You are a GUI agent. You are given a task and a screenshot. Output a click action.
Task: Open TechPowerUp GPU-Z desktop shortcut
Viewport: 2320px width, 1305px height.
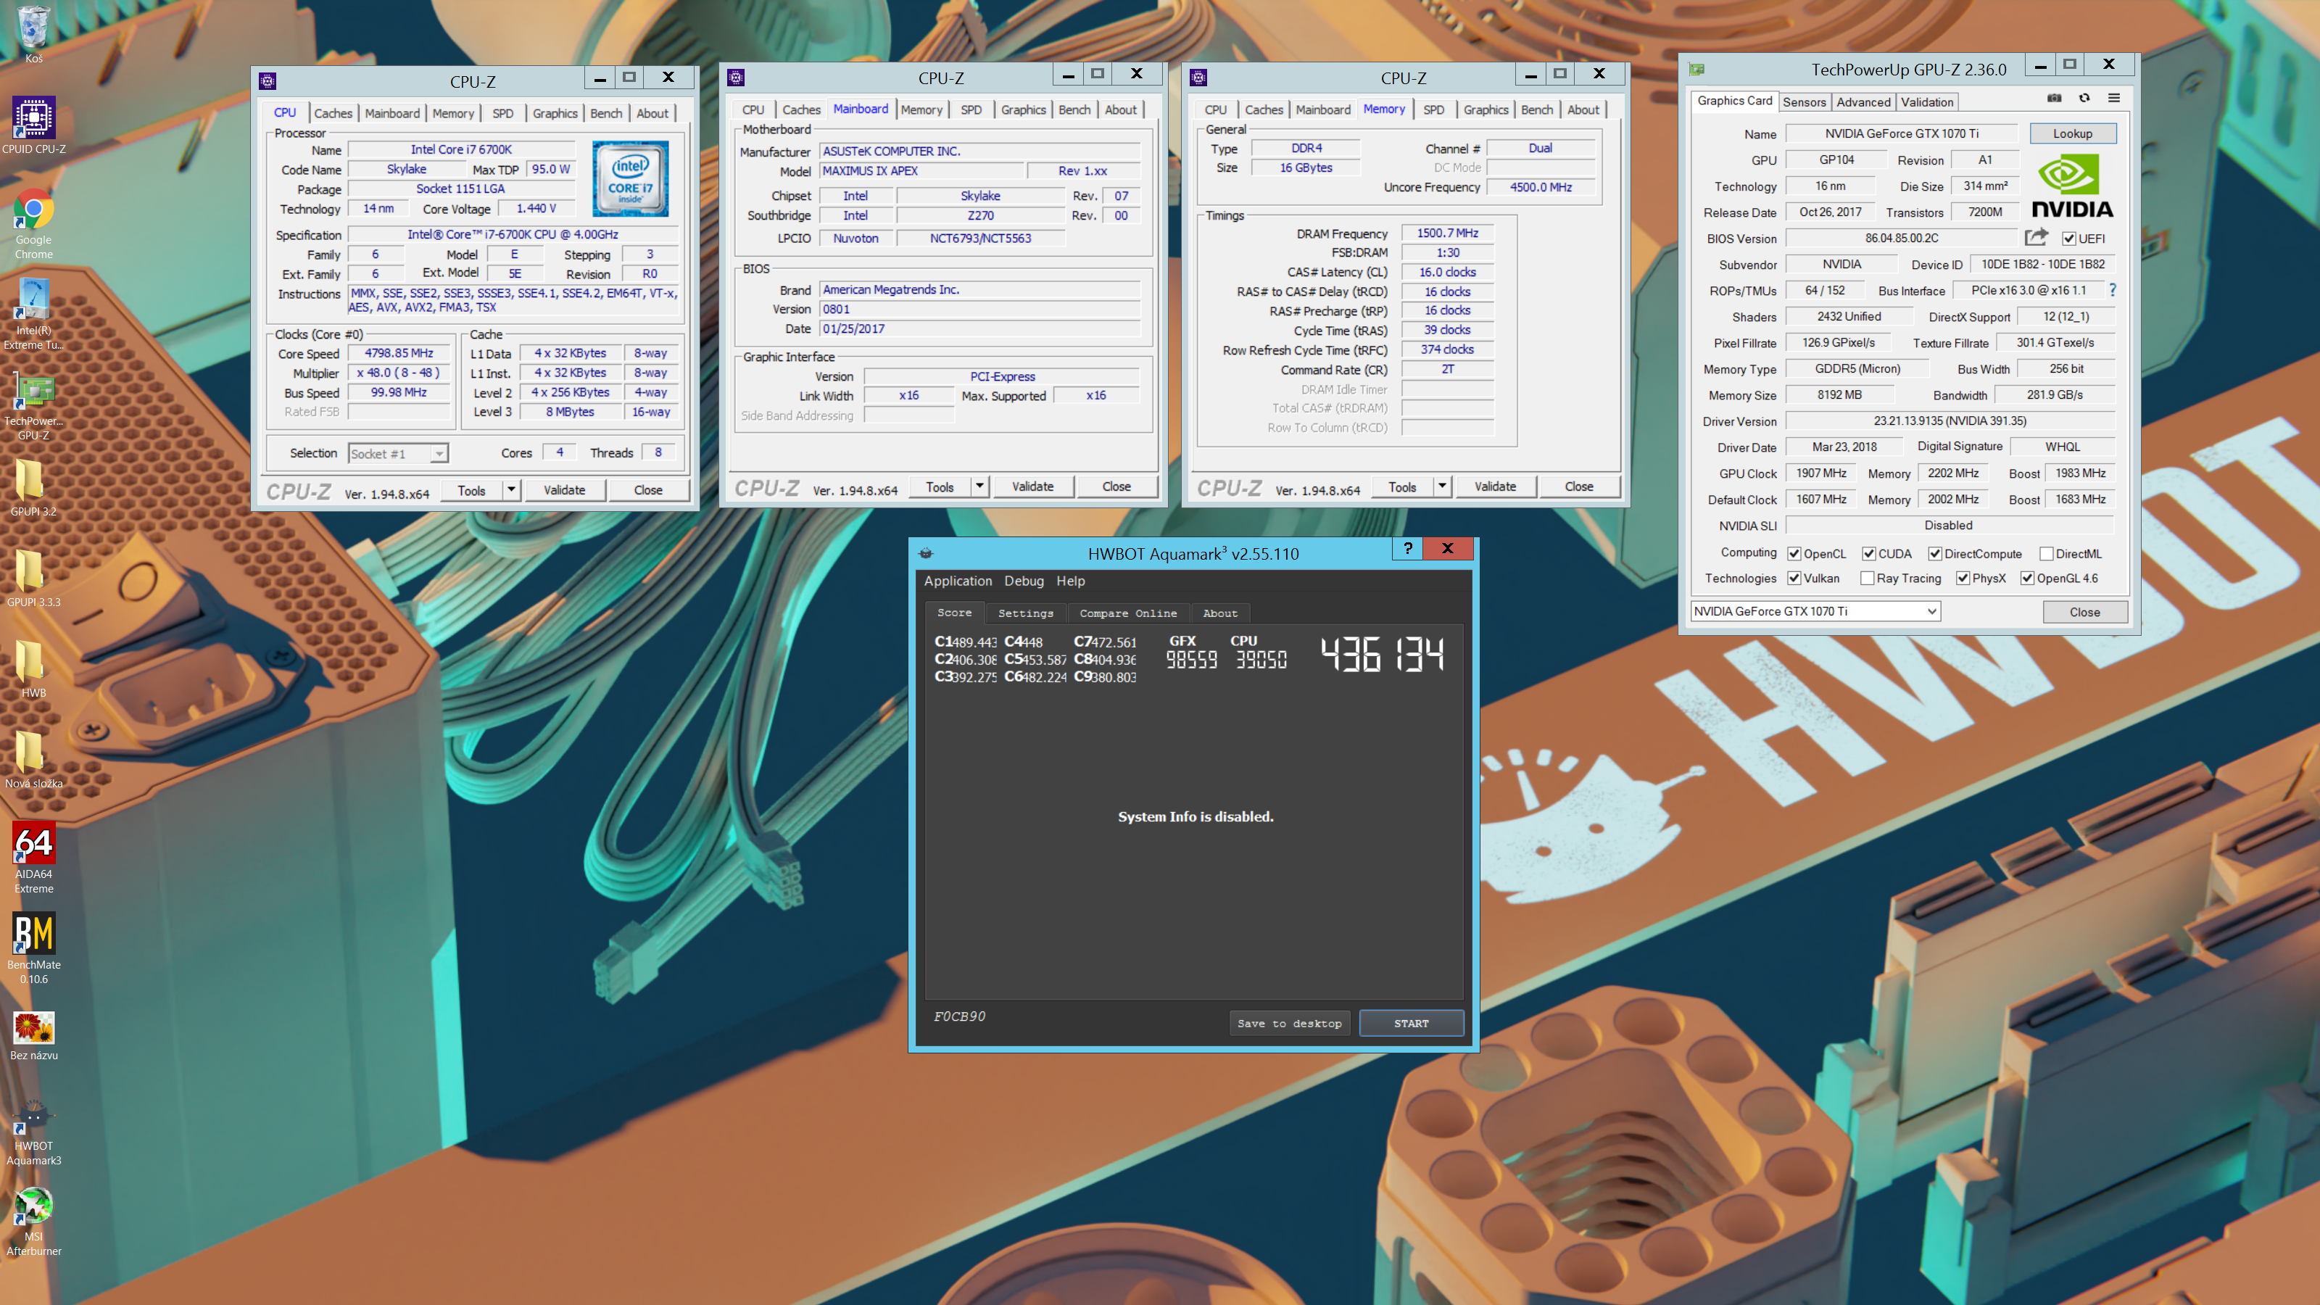[x=33, y=405]
